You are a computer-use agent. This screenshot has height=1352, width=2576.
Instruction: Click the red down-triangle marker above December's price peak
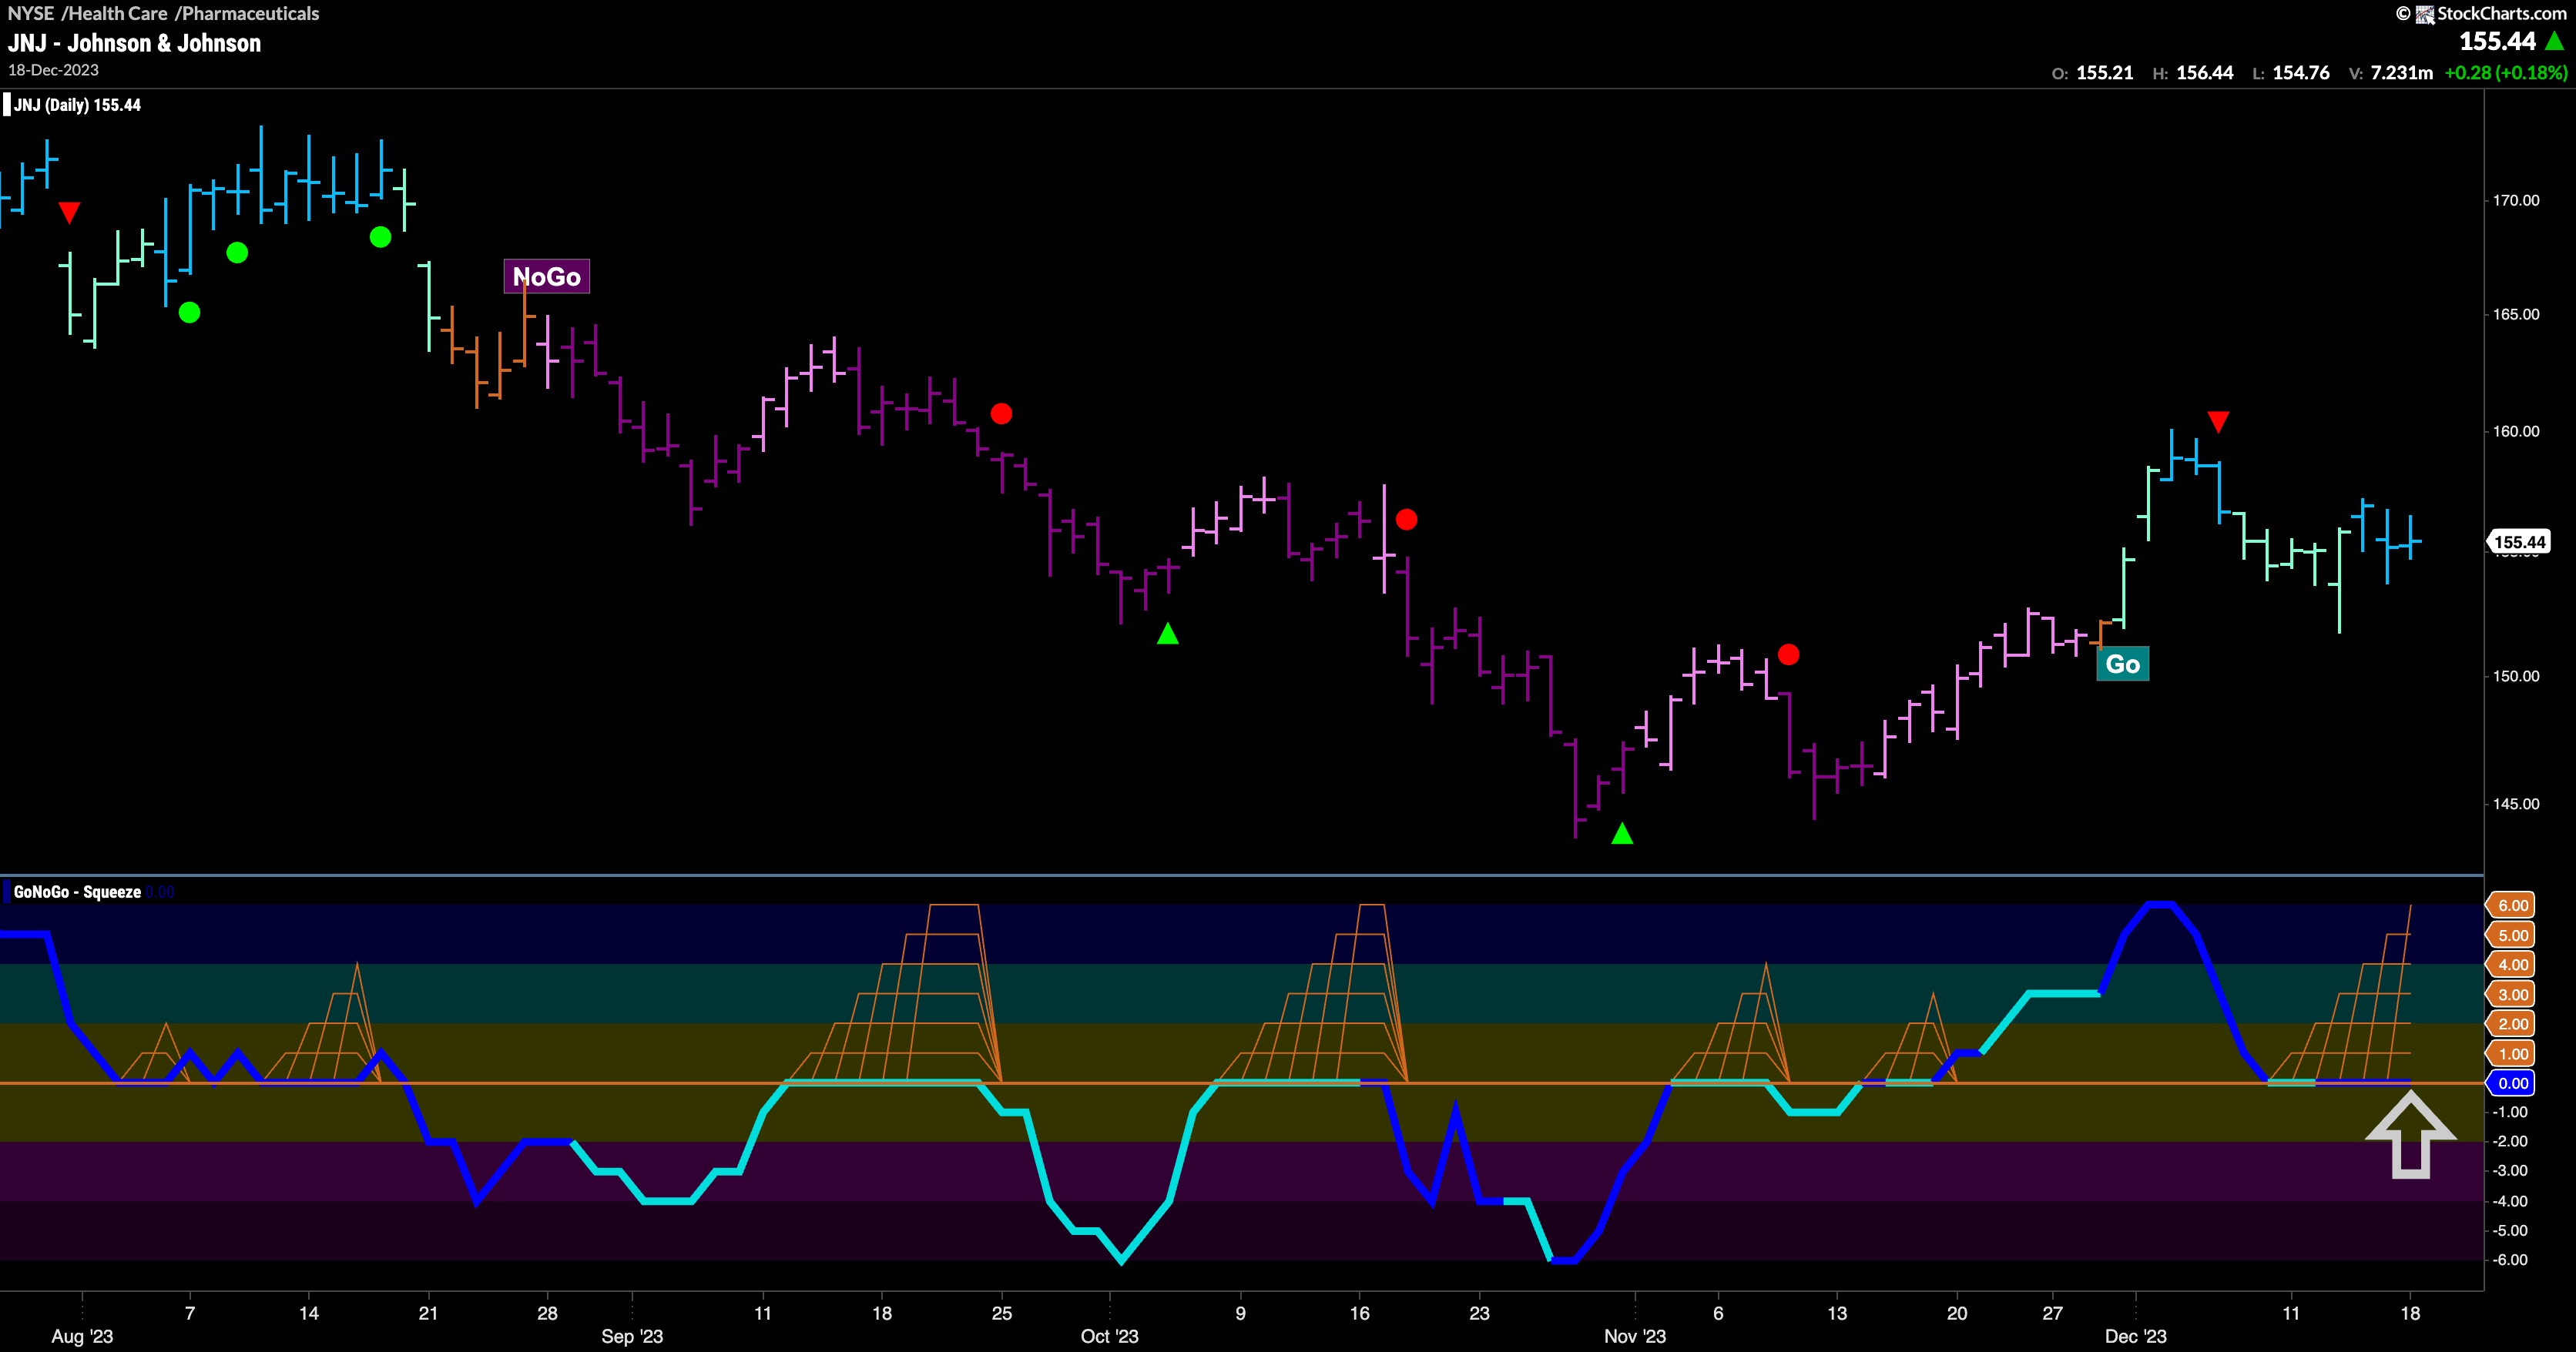(2218, 422)
